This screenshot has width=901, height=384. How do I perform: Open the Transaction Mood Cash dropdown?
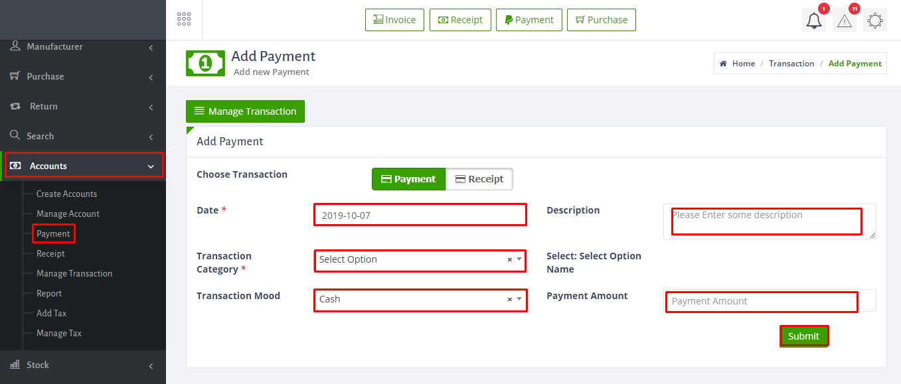(x=412, y=300)
